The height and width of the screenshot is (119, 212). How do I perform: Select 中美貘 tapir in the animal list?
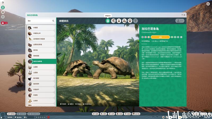coord(41,28)
